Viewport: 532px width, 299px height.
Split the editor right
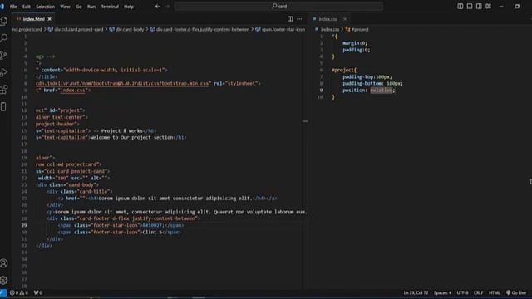pyautogui.click(x=290, y=19)
